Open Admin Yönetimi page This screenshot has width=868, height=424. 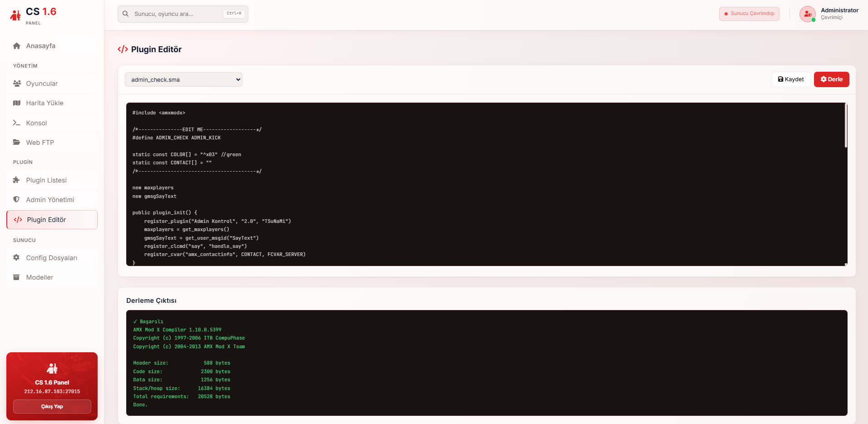(52, 200)
